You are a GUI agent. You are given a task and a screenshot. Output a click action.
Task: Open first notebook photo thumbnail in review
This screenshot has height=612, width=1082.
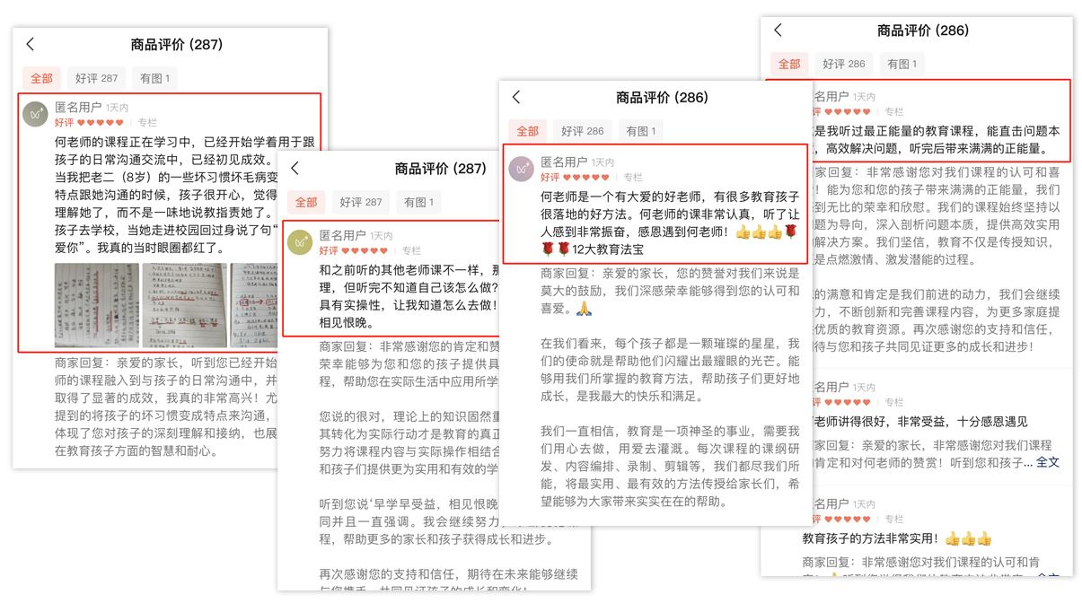tap(96, 305)
